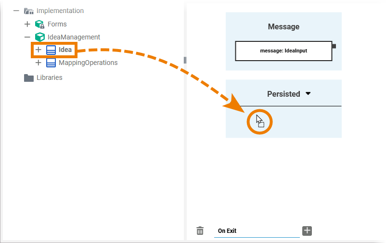
Task: Click the Libraries folder icon
Action: pyautogui.click(x=29, y=77)
